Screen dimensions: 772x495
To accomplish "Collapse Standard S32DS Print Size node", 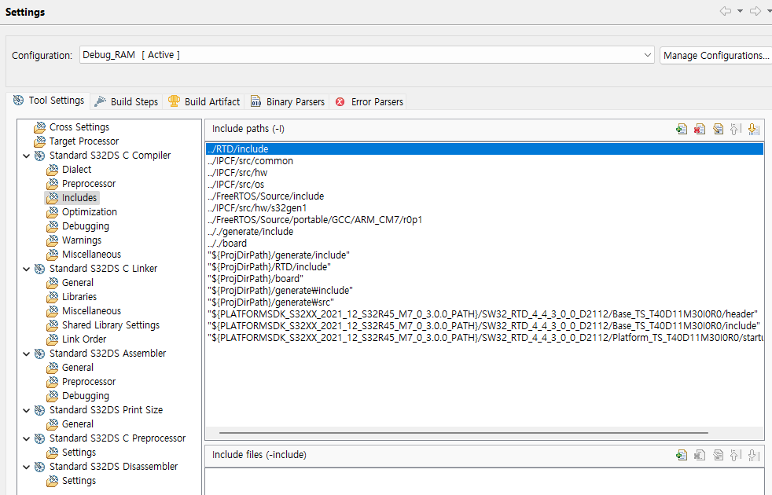I will coord(27,410).
